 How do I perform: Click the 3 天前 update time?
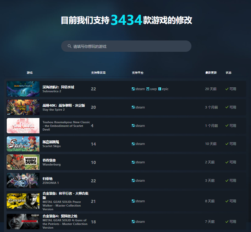point(210,181)
